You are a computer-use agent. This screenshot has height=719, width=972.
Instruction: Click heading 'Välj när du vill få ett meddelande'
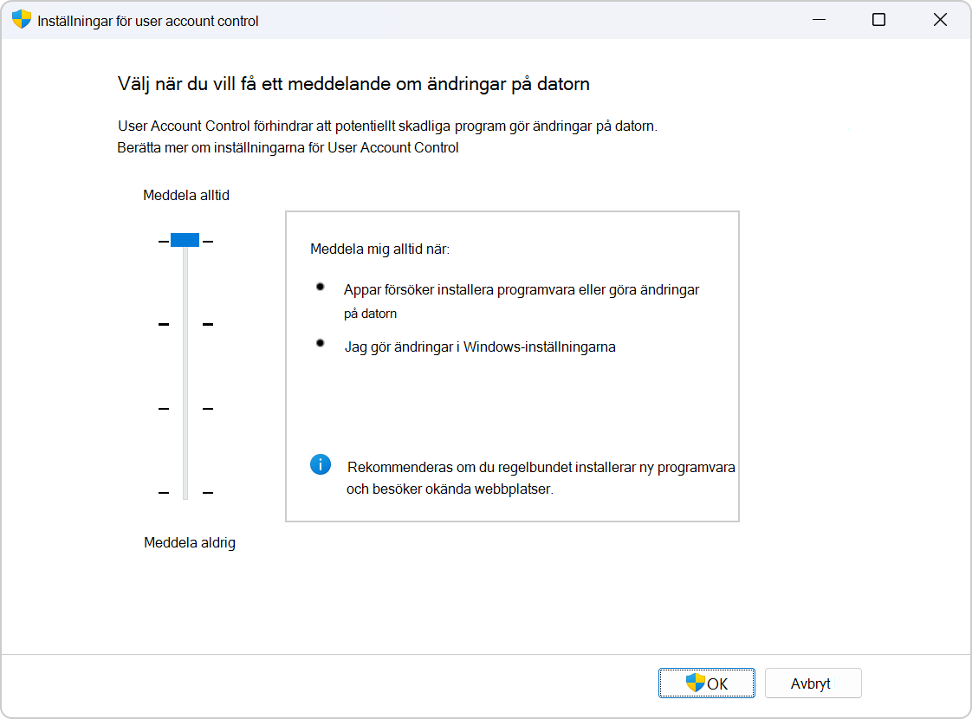(353, 84)
